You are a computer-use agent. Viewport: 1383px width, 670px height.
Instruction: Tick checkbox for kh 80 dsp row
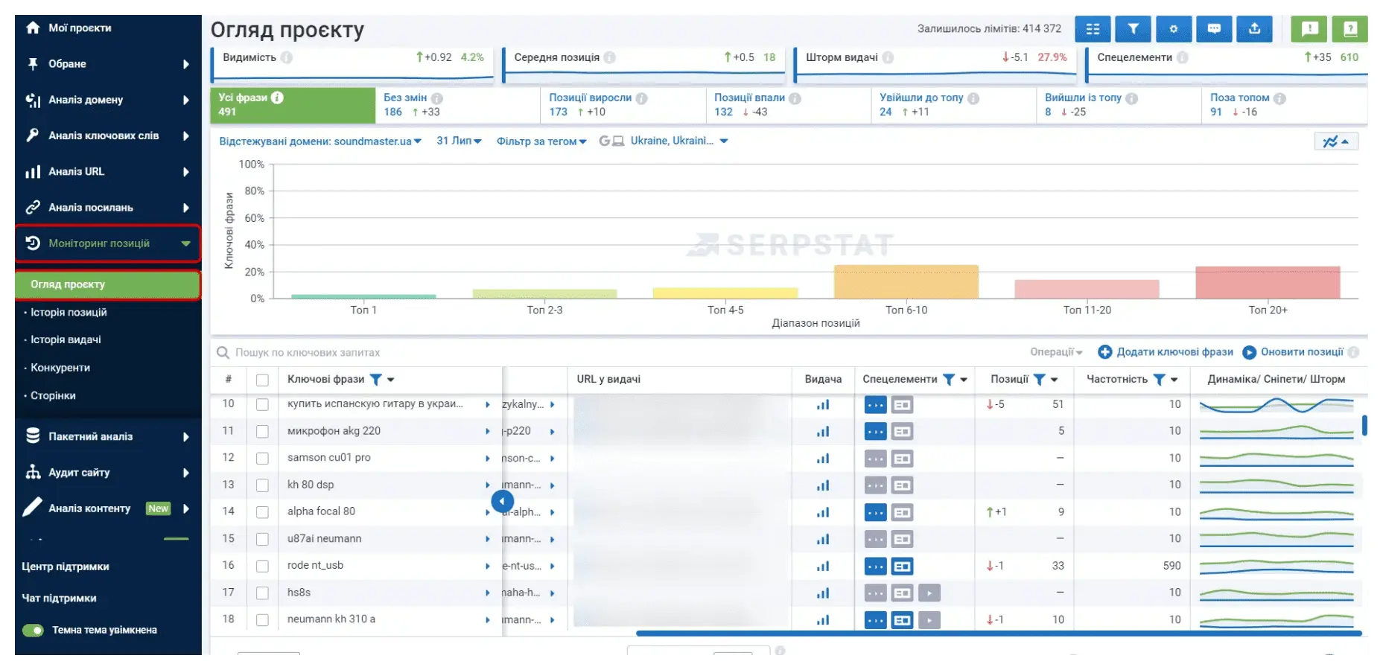pos(262,485)
